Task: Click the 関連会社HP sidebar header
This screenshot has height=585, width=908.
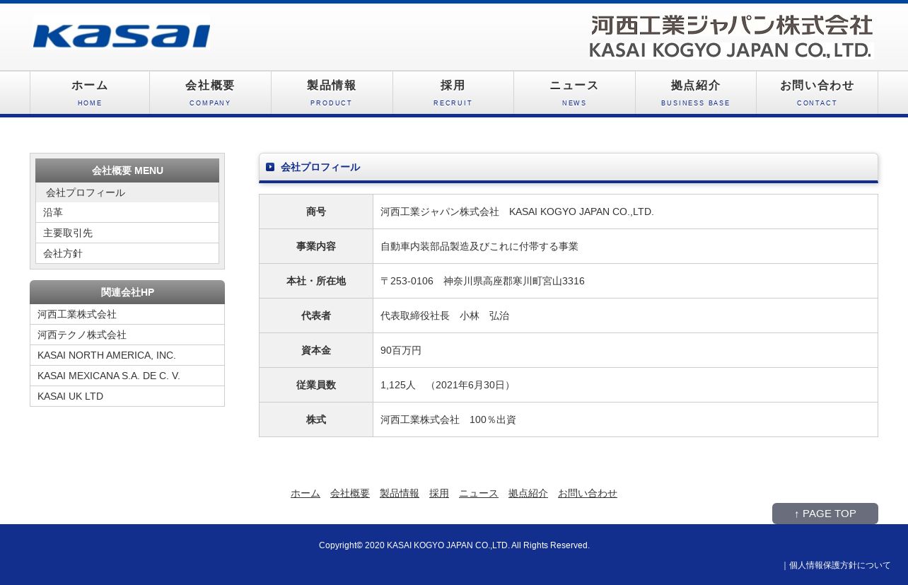Action: point(127,292)
